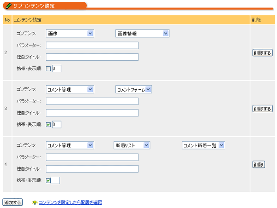Click the pencil icon beside サブコンテンツ設定
This screenshot has width=277, height=208.
[x=9, y=6]
